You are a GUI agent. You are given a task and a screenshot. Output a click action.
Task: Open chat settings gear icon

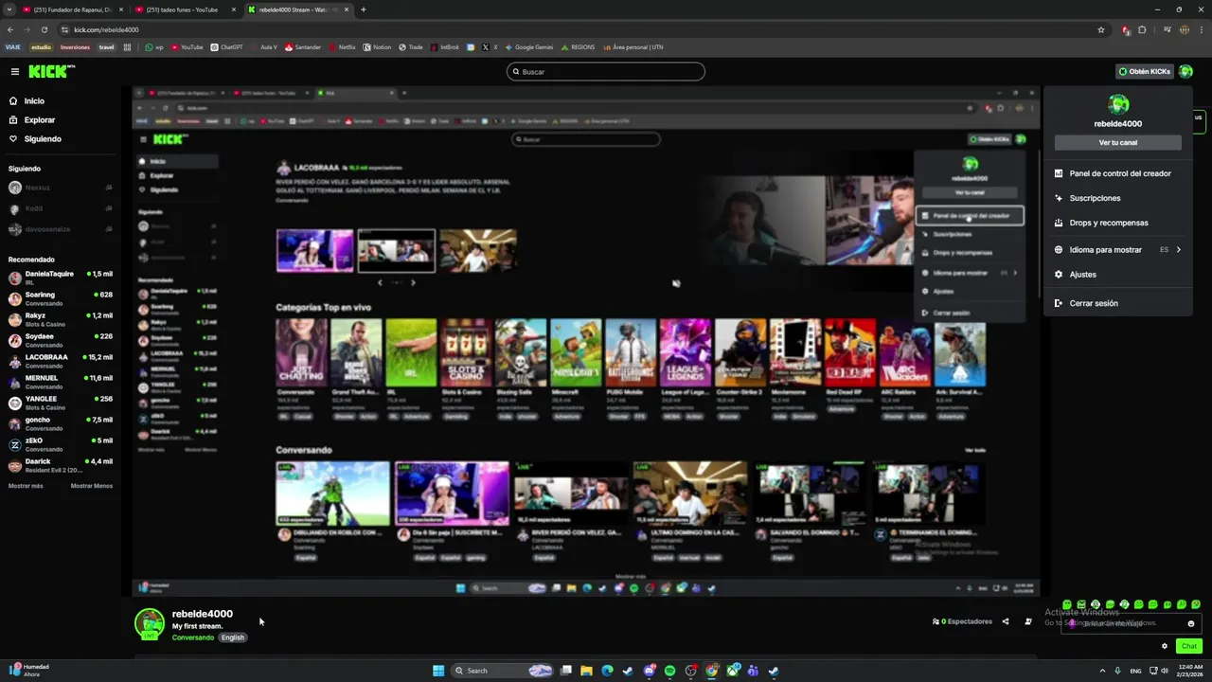tap(1165, 646)
